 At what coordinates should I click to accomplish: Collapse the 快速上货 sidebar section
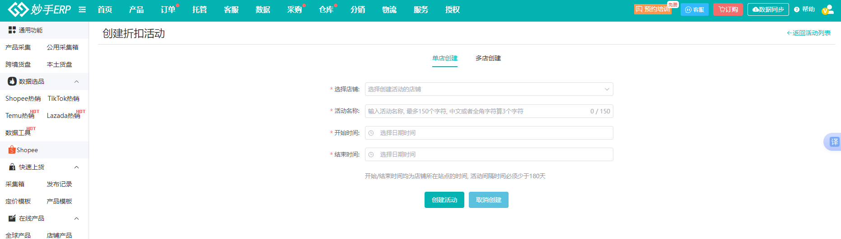coord(76,167)
